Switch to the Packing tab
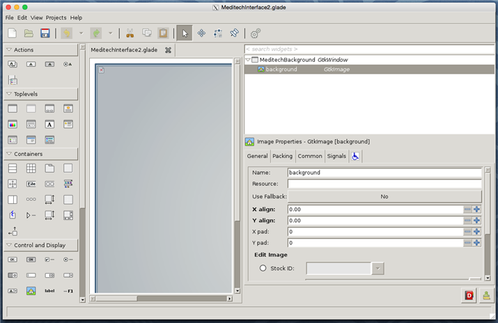Image resolution: width=498 pixels, height=323 pixels. click(x=282, y=156)
